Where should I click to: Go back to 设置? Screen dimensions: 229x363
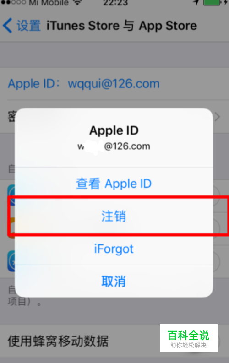pos(28,26)
